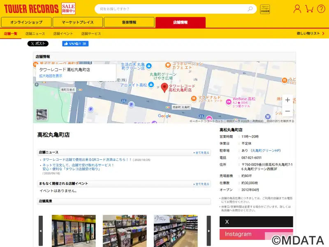Click the Facebook いいね! button
This screenshot has width=329, height=247.
click(x=75, y=44)
